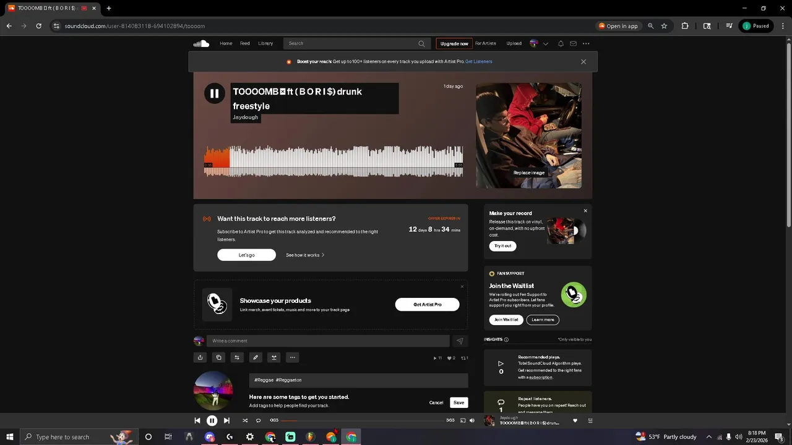Save the suggested tags
Viewport: 792px width, 445px height.
pos(458,402)
